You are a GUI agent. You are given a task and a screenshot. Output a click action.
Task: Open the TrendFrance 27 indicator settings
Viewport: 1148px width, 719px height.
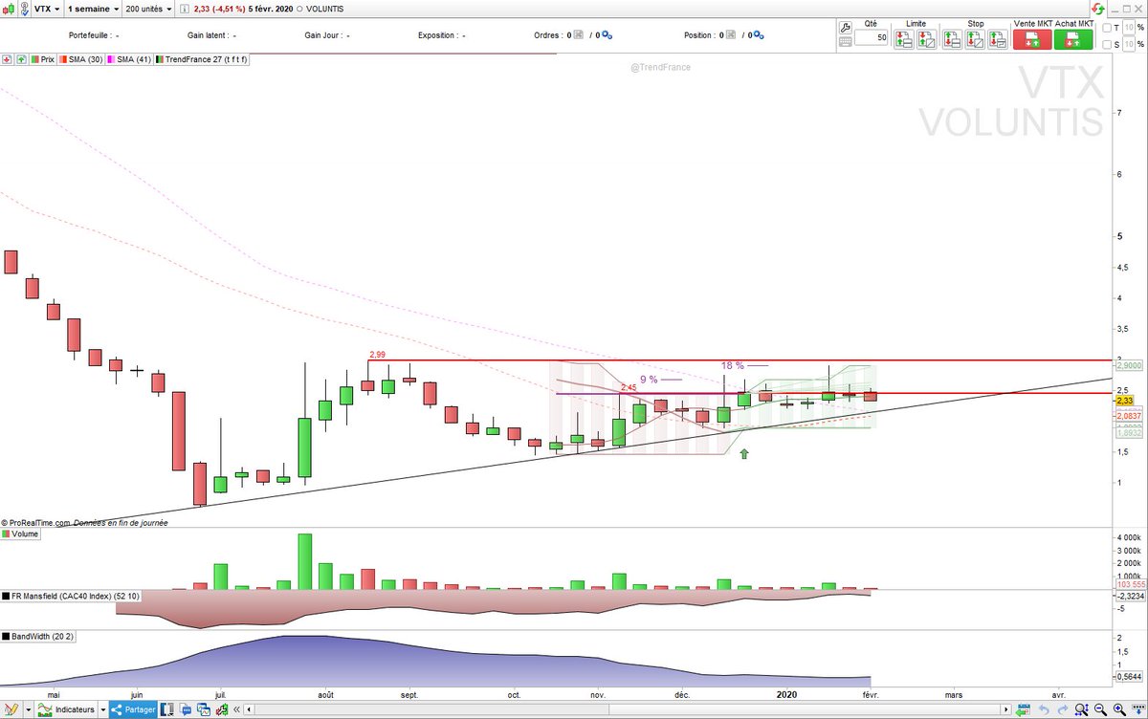point(202,59)
